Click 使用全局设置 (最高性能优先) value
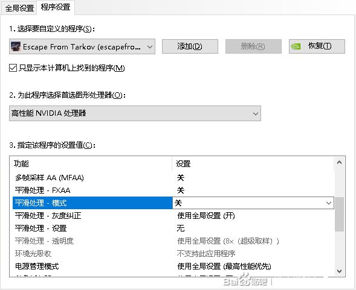Image resolution: width=356 pixels, height=290 pixels. [224, 266]
